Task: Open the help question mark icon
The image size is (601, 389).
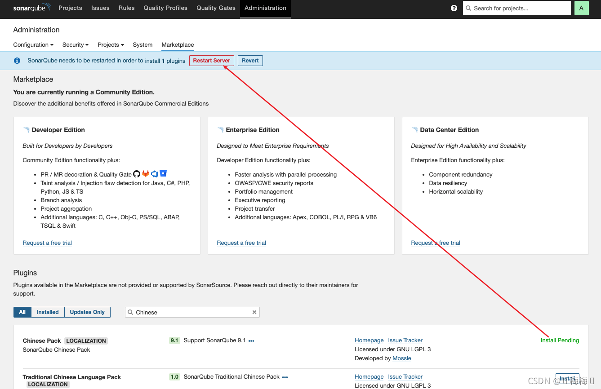Action: [x=454, y=8]
